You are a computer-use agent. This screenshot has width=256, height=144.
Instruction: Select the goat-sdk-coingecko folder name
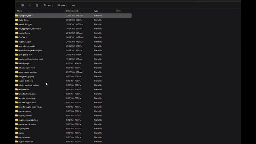pos(27,46)
